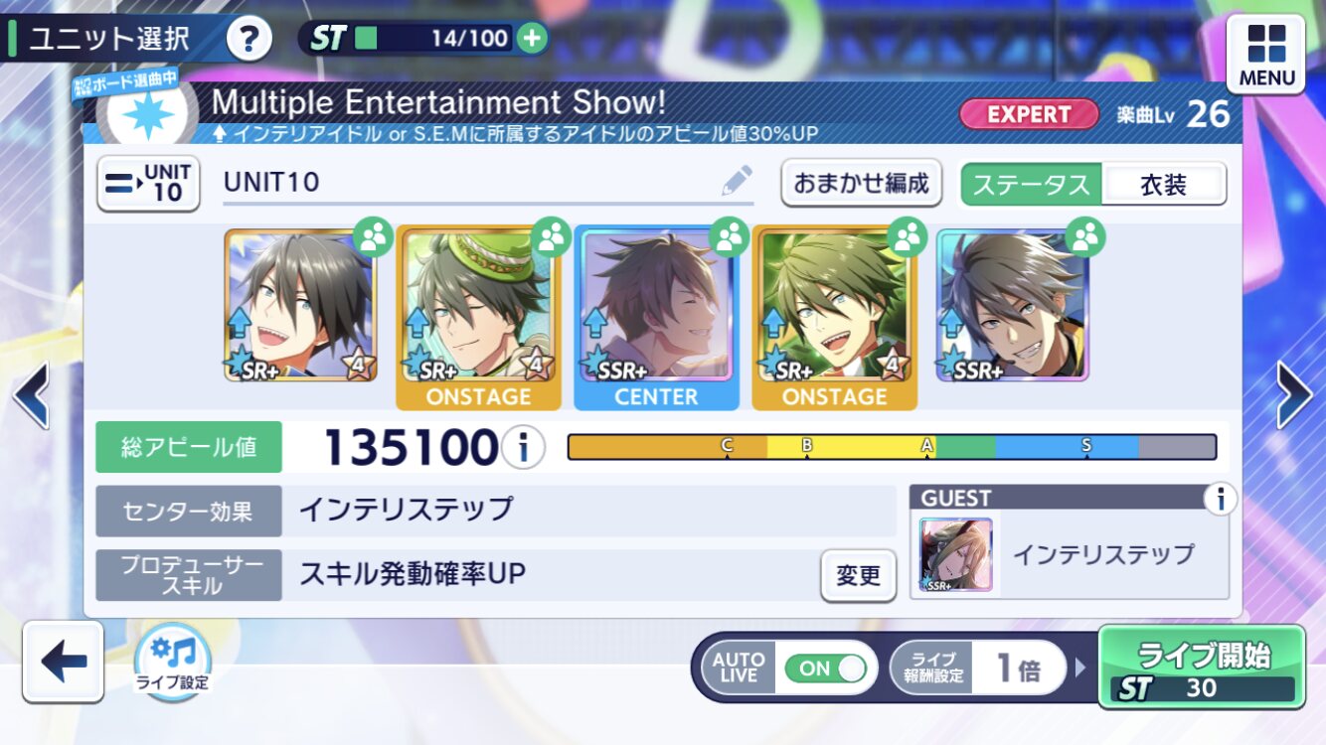This screenshot has width=1326, height=745.
Task: Open the help question mark icon
Action: pos(249,40)
